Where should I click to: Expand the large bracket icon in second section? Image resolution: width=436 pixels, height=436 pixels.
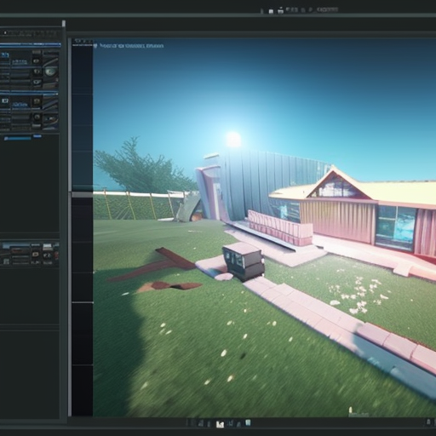click(5, 100)
